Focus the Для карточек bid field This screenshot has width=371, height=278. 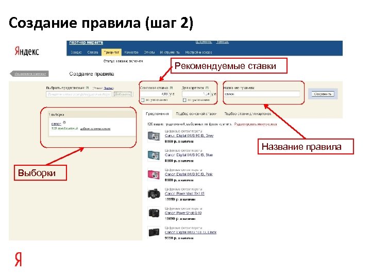[x=196, y=94]
